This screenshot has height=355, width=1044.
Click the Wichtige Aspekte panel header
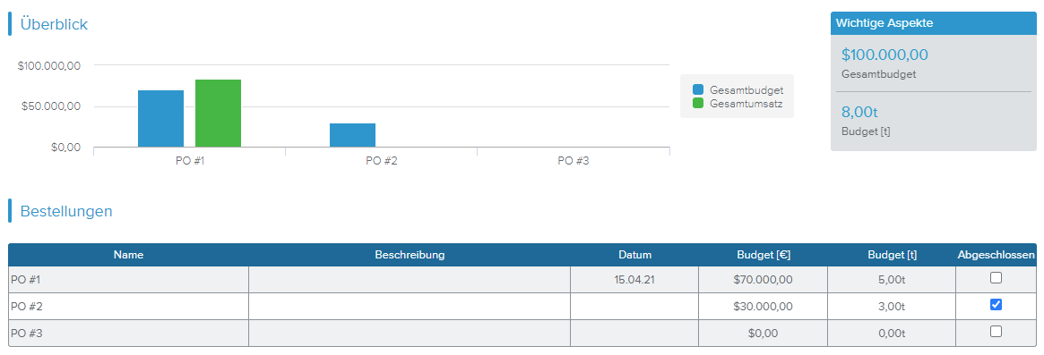click(934, 23)
